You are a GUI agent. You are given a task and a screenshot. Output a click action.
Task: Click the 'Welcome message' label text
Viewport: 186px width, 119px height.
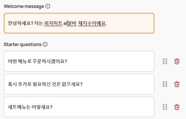[x=24, y=6]
